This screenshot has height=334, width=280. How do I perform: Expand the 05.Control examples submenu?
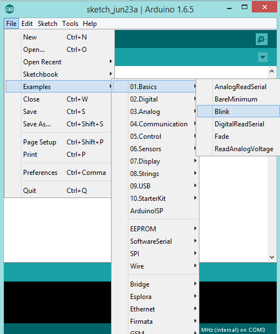155,137
